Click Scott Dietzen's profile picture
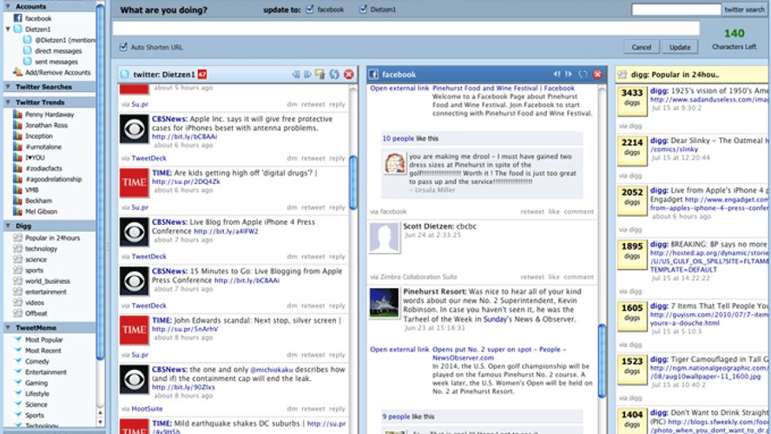 pos(384,238)
